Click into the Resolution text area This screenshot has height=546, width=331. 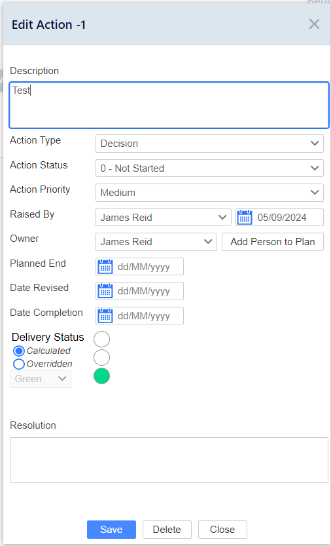(x=169, y=460)
